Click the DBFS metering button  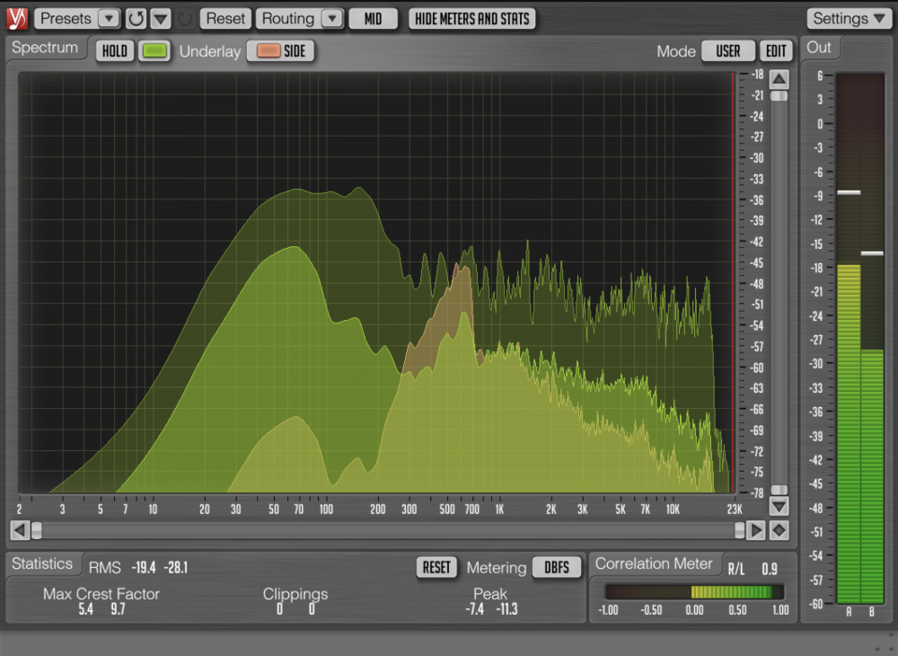tap(556, 568)
